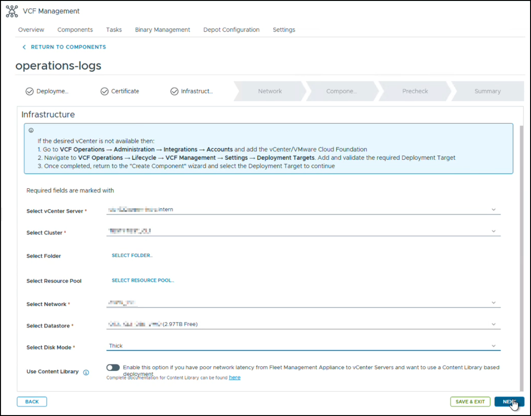This screenshot has height=416, width=531.
Task: Click the 'Infrastructure' section heading
Action: pos(48,115)
